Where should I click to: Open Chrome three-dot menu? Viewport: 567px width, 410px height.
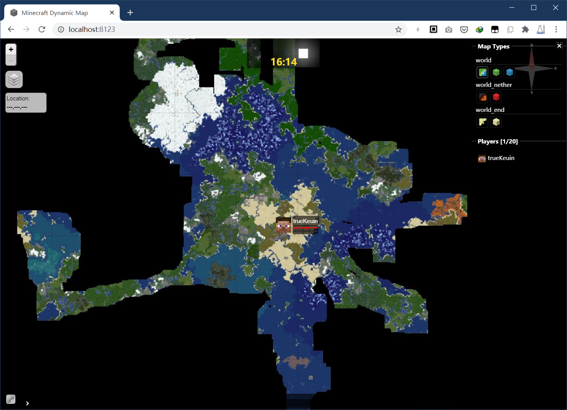coord(556,29)
